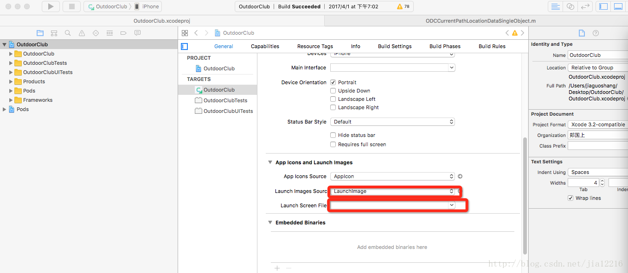Show the standard editor
Image resolution: width=628 pixels, height=273 pixels.
(555, 6)
